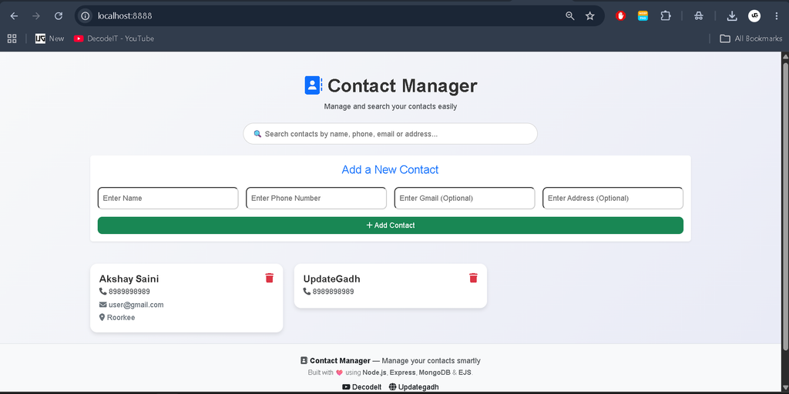Bookmark this page with the star
This screenshot has width=789, height=394.
coord(589,16)
